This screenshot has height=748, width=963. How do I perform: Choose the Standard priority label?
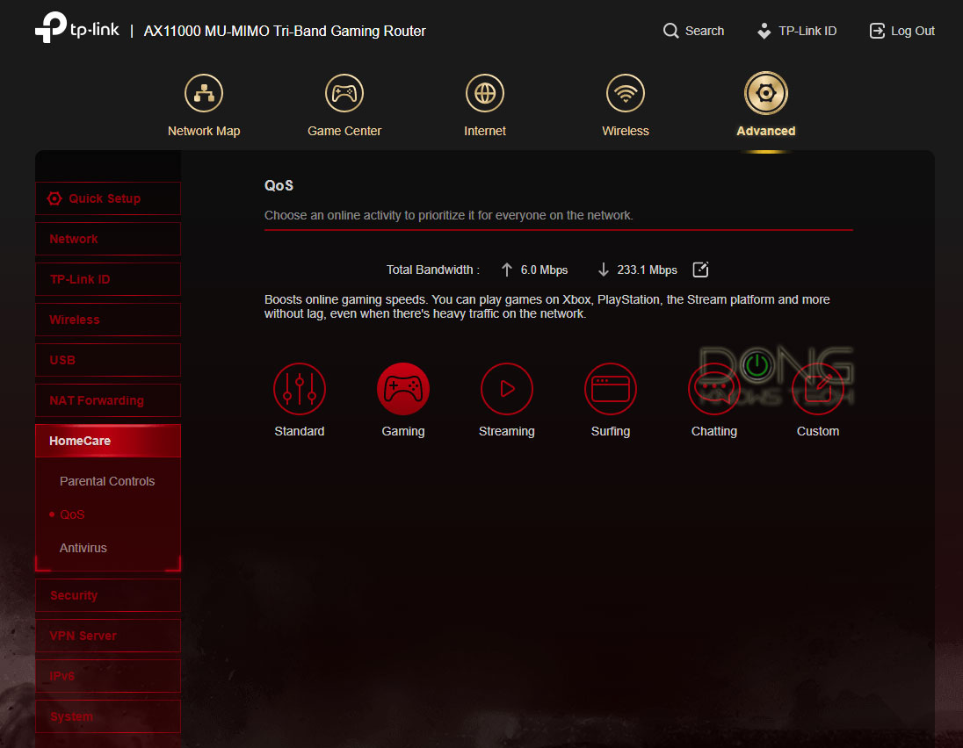[299, 431]
